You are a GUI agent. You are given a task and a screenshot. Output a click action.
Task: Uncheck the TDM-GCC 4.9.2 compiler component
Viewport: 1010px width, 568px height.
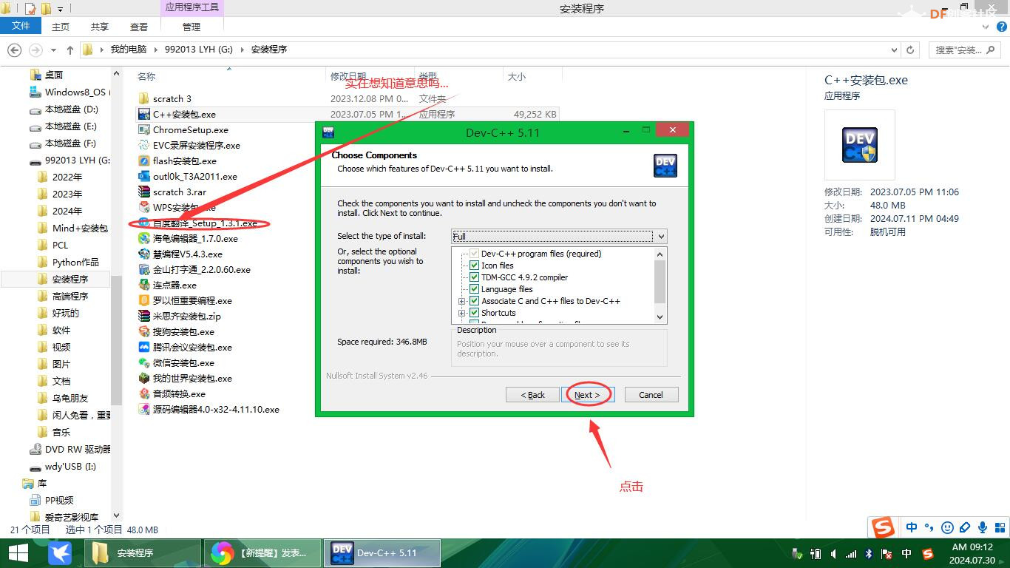tap(475, 277)
